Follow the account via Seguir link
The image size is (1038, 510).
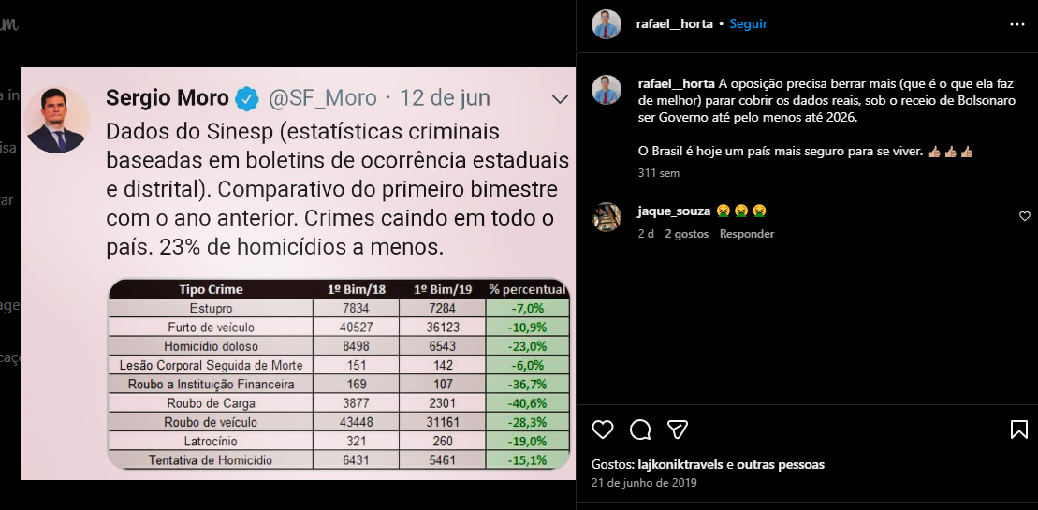[748, 23]
